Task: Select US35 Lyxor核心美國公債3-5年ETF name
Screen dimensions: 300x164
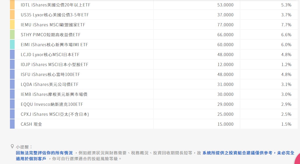Action: (x=55, y=15)
